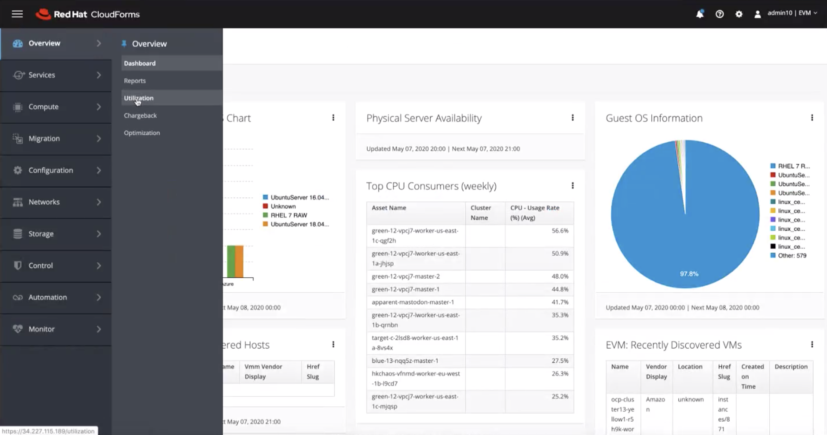This screenshot has width=827, height=435.
Task: Expand the Overview menu chevron
Action: (x=99, y=43)
